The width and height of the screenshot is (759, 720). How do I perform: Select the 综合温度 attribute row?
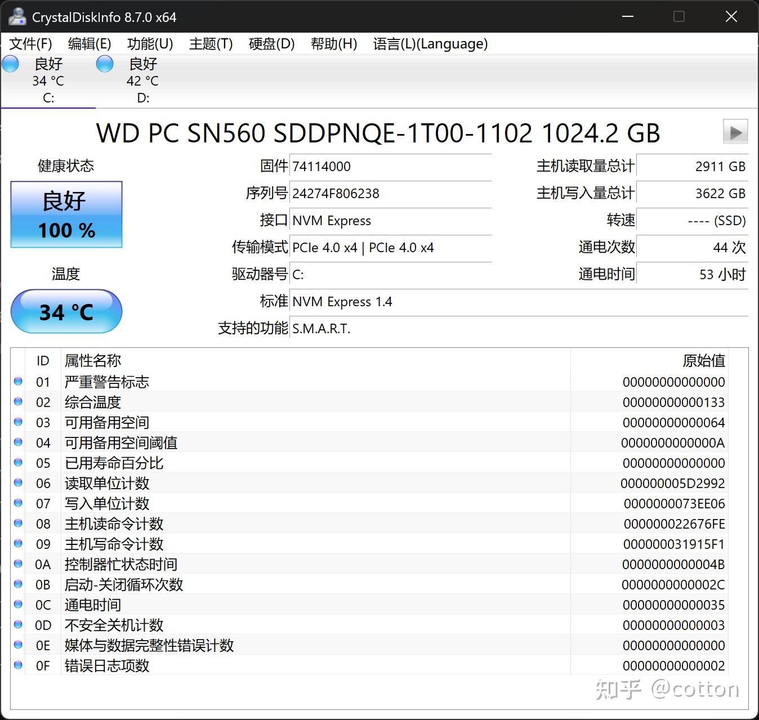pos(369,402)
